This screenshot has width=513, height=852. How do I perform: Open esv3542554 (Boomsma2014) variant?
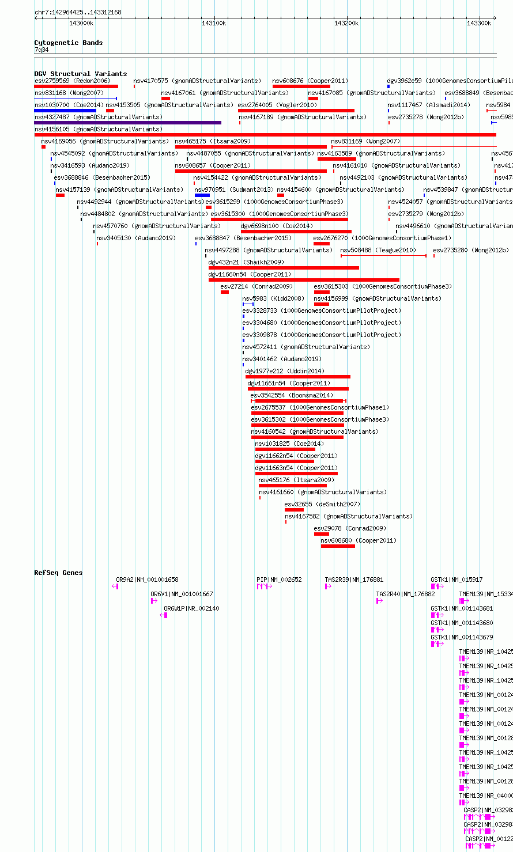(292, 396)
